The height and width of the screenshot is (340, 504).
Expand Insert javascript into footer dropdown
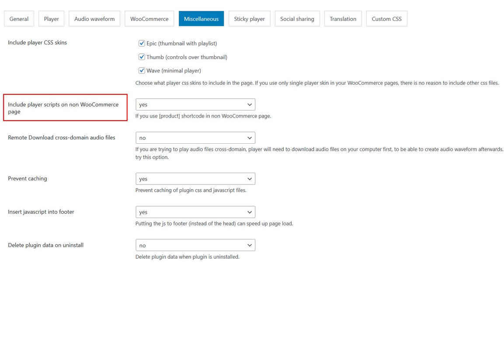(x=195, y=212)
